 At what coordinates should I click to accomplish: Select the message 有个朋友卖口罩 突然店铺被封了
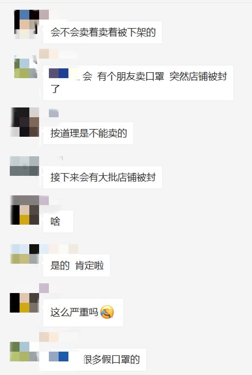click(138, 82)
